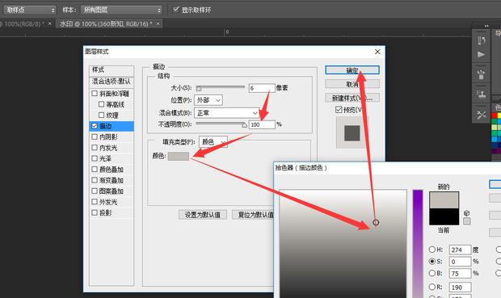Screen dimensions: 501x298
Task: Click the R input field showing 190
Action: pyautogui.click(x=460, y=288)
